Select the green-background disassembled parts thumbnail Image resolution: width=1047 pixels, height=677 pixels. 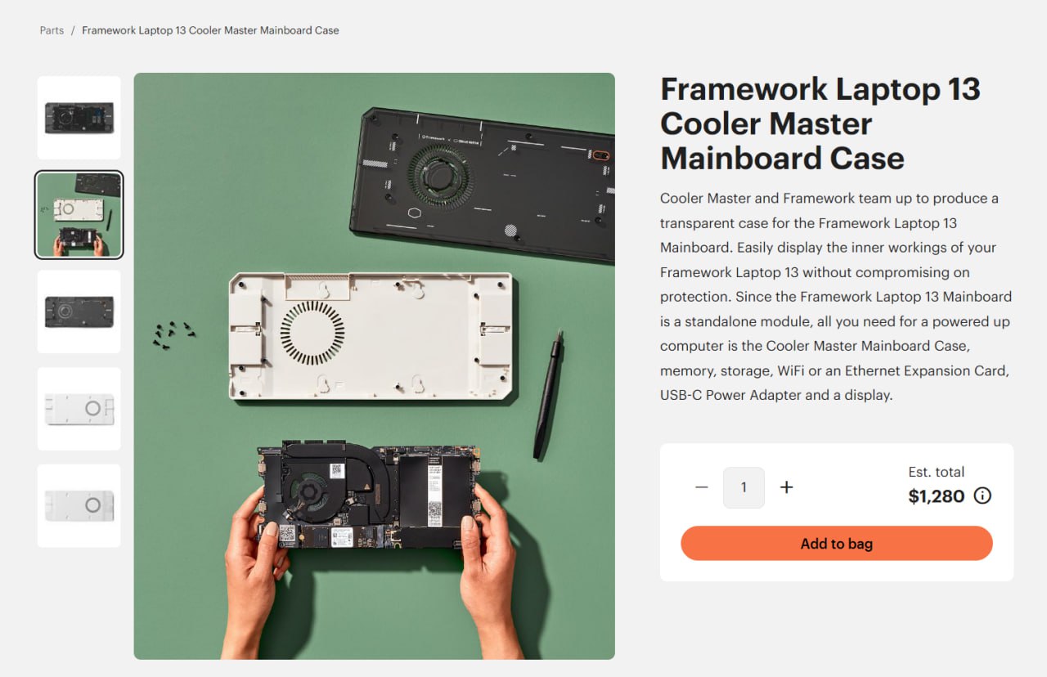click(79, 214)
